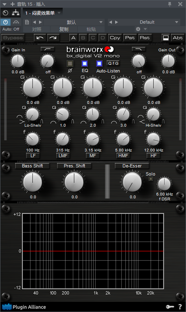Toggle the Auto-Listen button
The width and height of the screenshot is (186, 312).
click(x=99, y=64)
